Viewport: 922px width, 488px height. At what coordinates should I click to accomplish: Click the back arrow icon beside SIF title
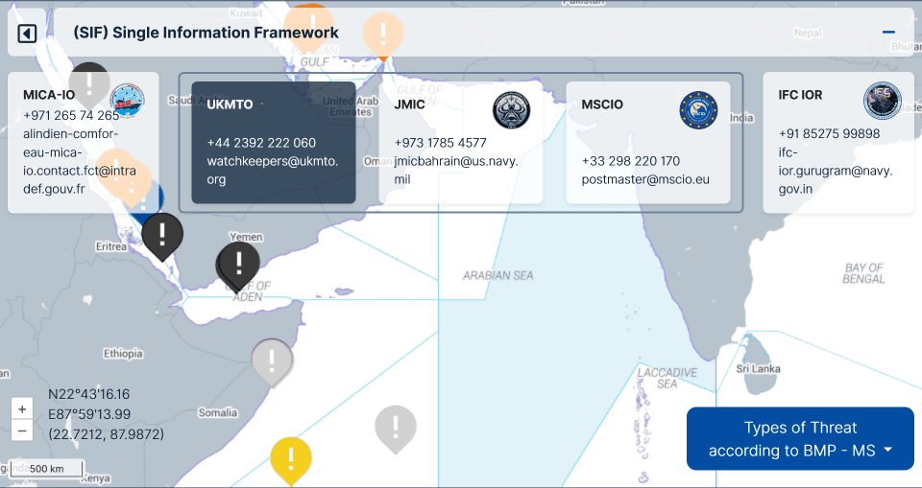pyautogui.click(x=27, y=34)
